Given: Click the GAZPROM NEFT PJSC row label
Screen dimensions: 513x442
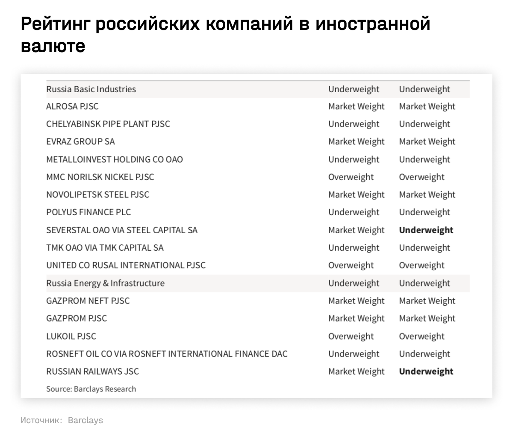Looking at the screenshot, I should (x=88, y=301).
